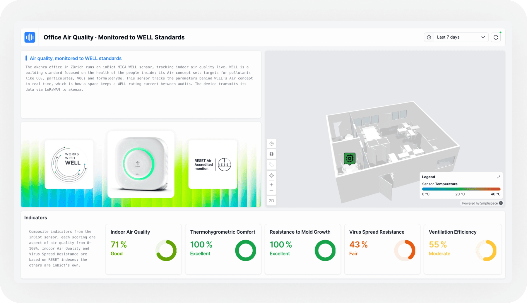Click the Thermohygrometric Comfort 100% donut gauge
The width and height of the screenshot is (527, 303).
[246, 250]
